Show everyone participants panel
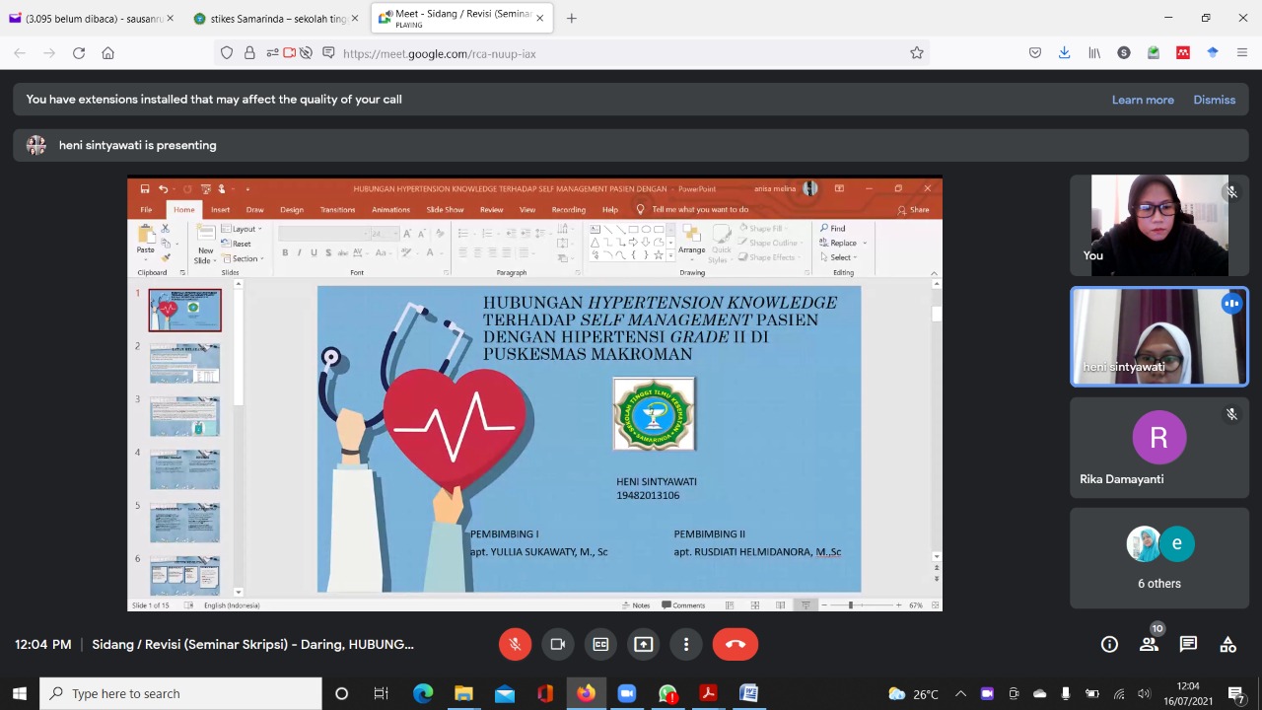 pos(1149,644)
